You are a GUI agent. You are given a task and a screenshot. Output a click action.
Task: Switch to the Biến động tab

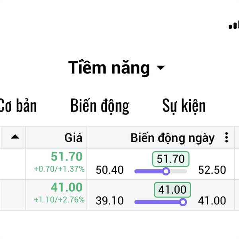[x=100, y=106]
